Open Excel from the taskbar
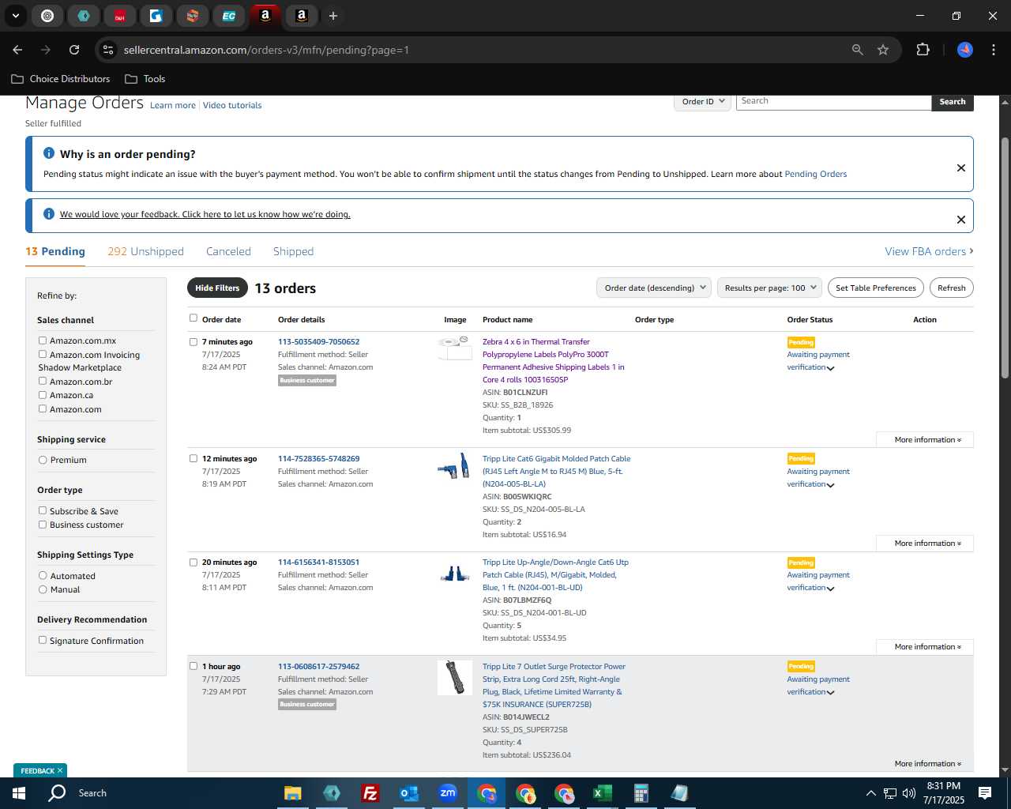1011x809 pixels. point(602,793)
